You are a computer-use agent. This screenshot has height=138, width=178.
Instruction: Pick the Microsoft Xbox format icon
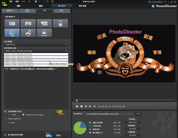pyautogui.click(x=44, y=33)
